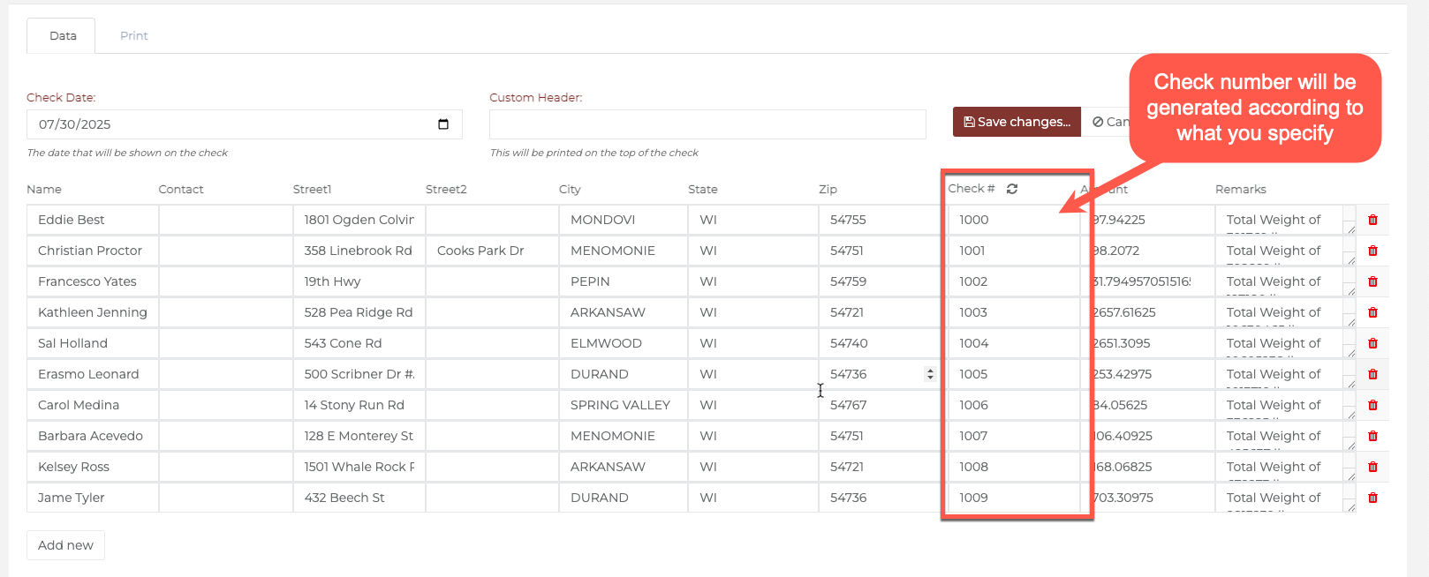Edit check number 1005 field
Viewport: 1429px width, 577px height.
coord(1014,374)
